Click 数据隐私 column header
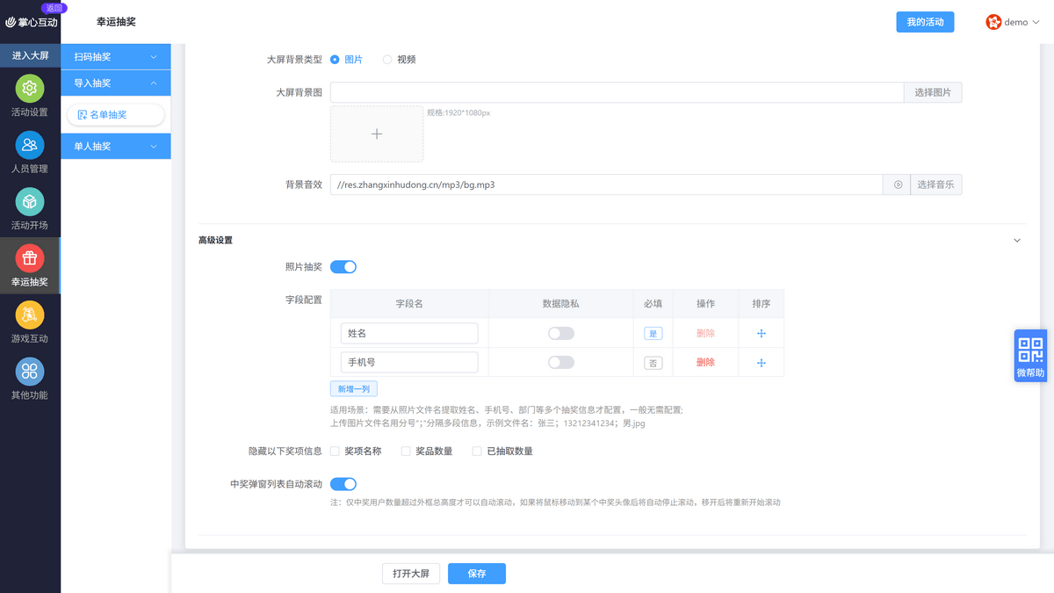The height and width of the screenshot is (593, 1054). (x=561, y=304)
